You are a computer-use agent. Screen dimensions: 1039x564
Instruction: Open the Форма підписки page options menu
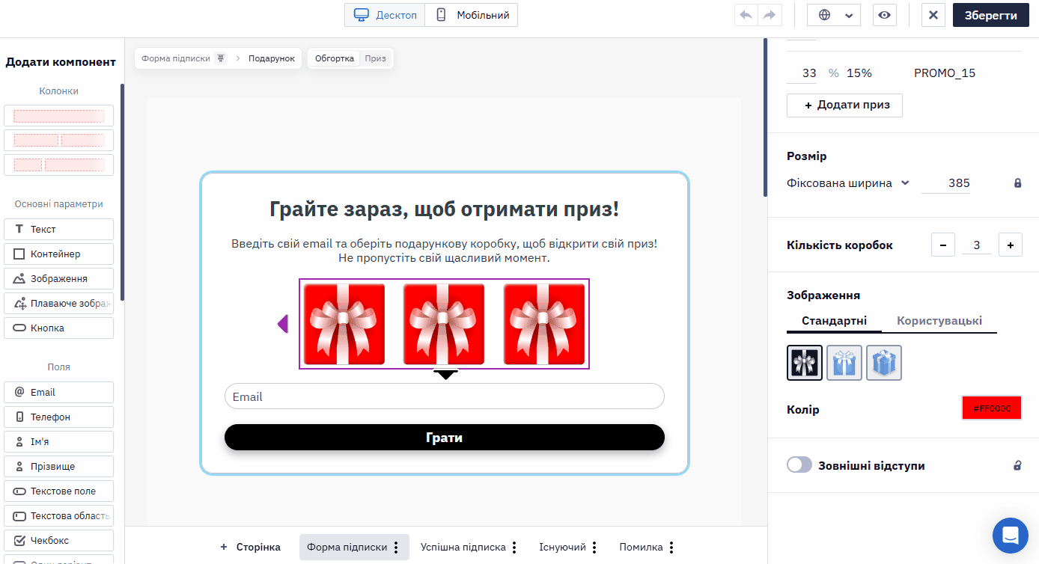point(396,548)
